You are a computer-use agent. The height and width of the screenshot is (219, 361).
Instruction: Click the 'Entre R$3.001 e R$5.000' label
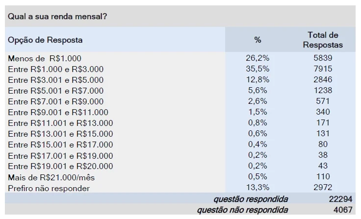coord(56,80)
